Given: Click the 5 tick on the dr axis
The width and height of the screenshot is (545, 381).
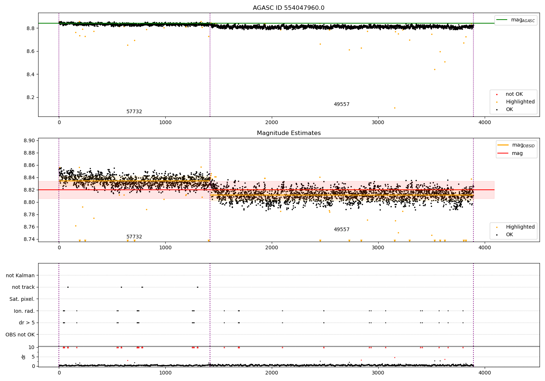Looking at the screenshot, I should [33, 357].
